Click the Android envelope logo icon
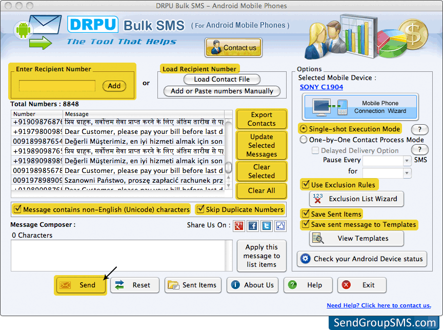The width and height of the screenshot is (443, 330). (x=38, y=32)
